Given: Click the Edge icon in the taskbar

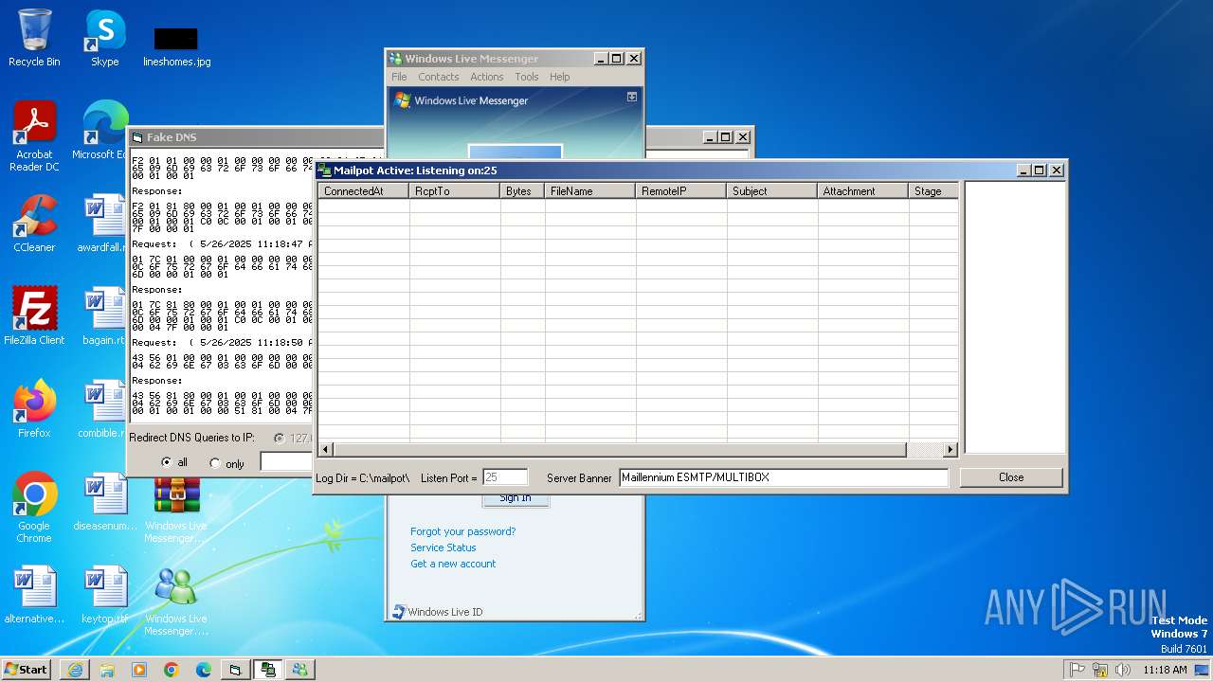Looking at the screenshot, I should tap(204, 670).
